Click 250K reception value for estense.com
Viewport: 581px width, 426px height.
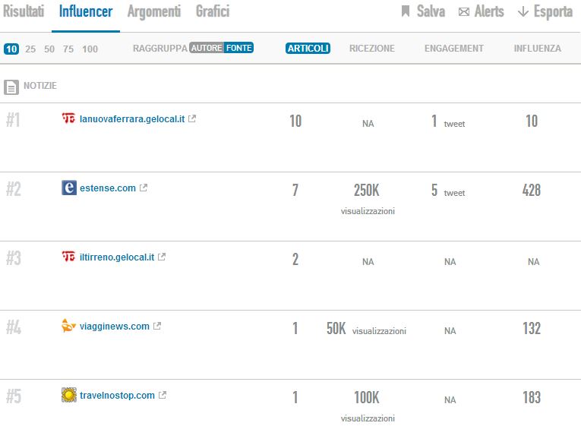(x=367, y=190)
